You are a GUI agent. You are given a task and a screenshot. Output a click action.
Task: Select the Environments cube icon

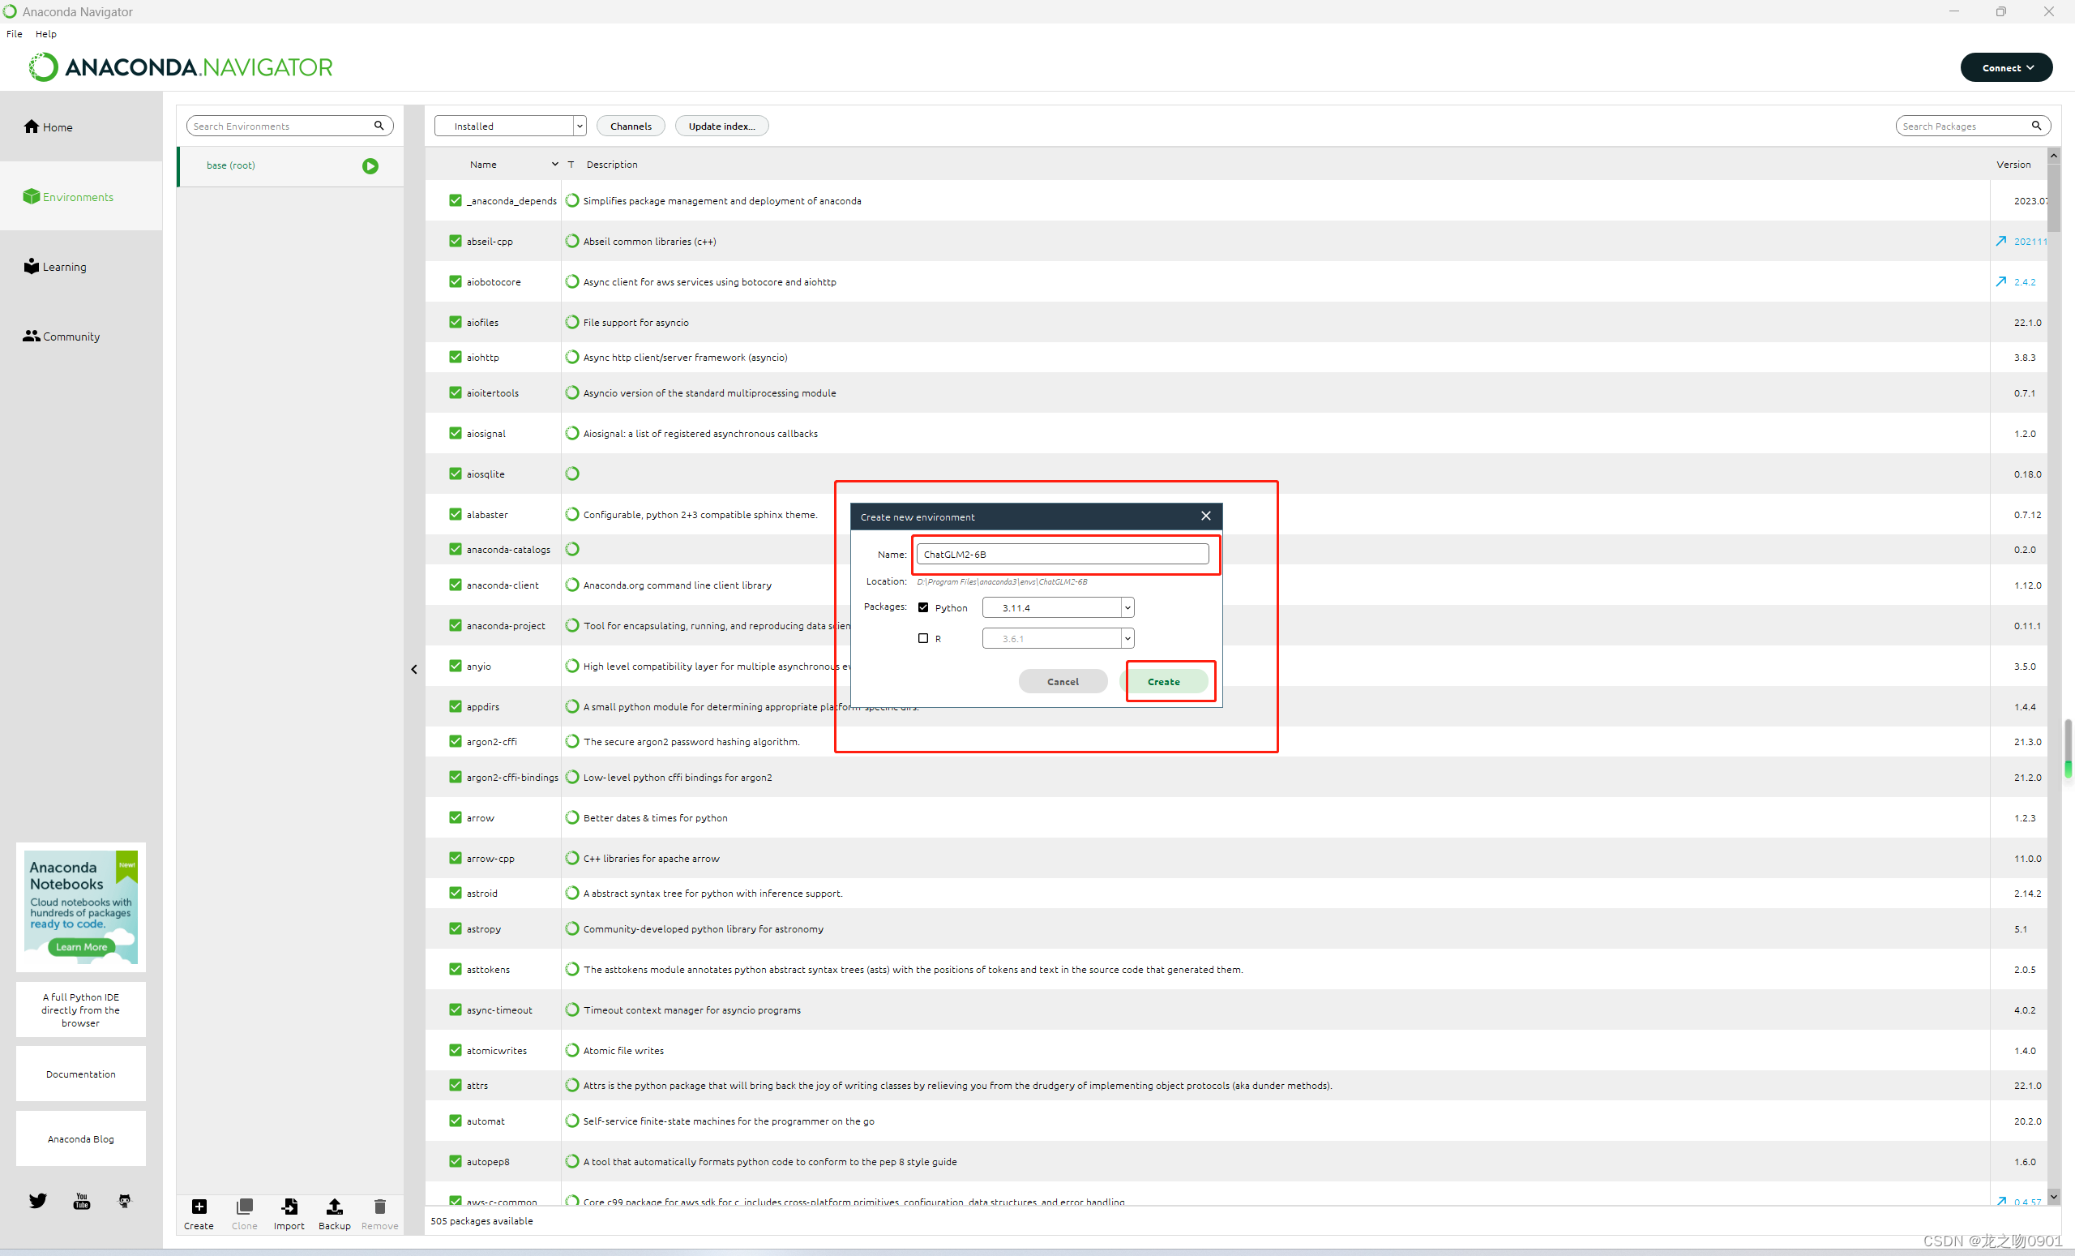[x=31, y=196]
